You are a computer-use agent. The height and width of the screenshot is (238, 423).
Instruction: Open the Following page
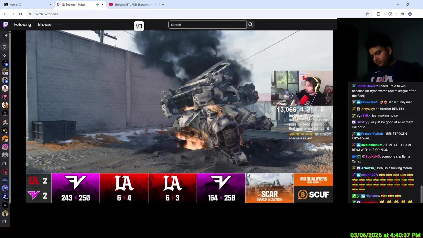(22, 25)
